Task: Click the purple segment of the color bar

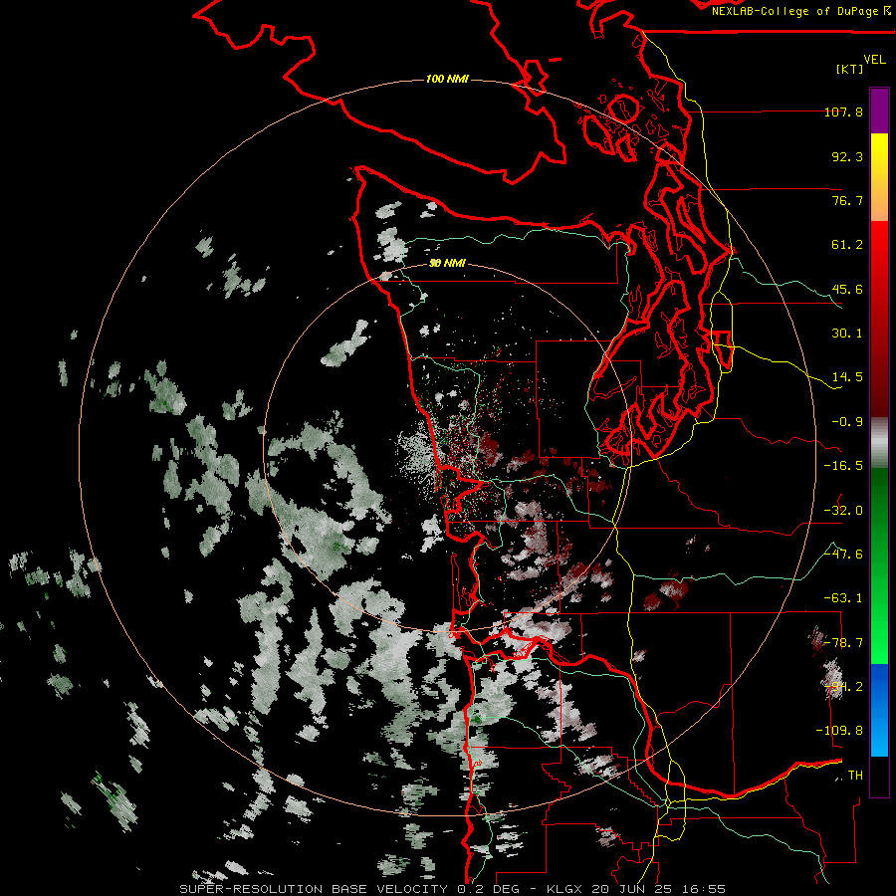Action: click(879, 111)
